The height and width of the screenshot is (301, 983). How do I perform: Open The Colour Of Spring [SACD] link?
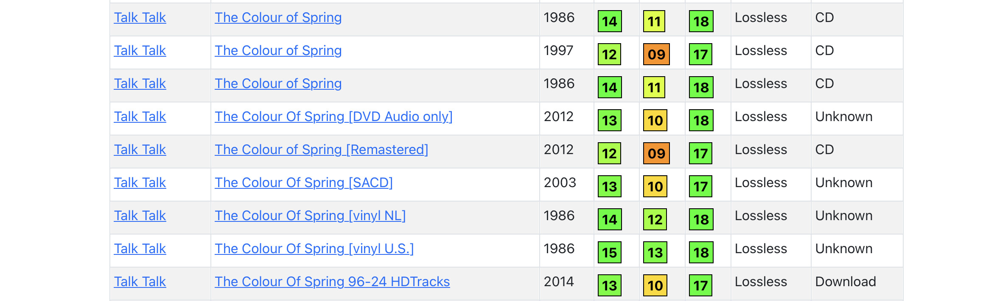[304, 182]
